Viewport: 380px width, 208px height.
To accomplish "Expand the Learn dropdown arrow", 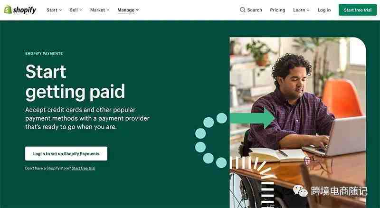I will pyautogui.click(x=308, y=10).
